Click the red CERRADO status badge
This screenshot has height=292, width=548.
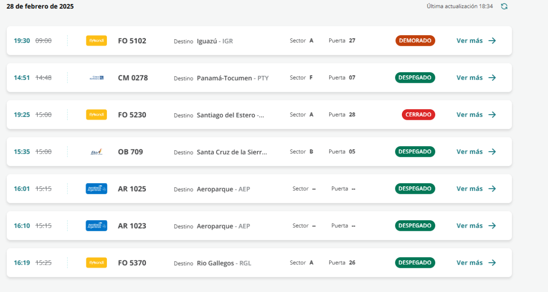coord(418,115)
